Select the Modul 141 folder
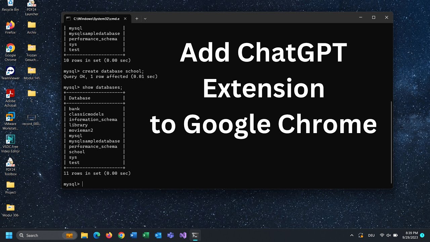This screenshot has height=242, width=430. (32, 73)
